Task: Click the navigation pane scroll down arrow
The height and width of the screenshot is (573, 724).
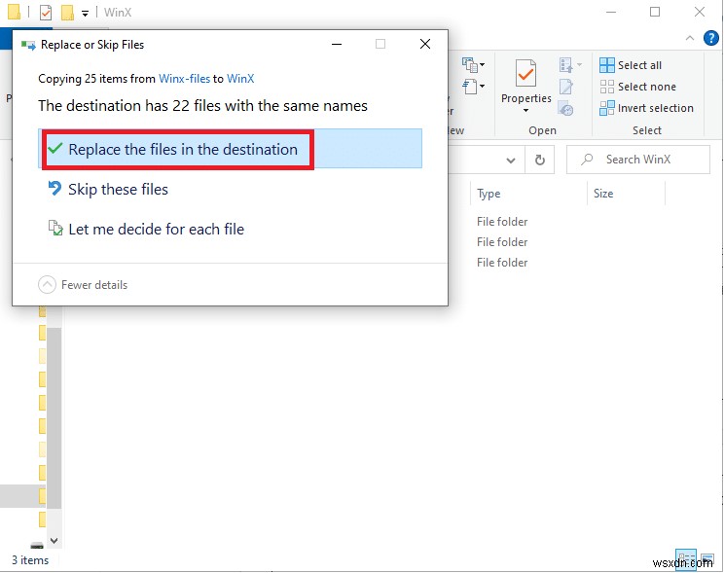Action: tap(54, 540)
